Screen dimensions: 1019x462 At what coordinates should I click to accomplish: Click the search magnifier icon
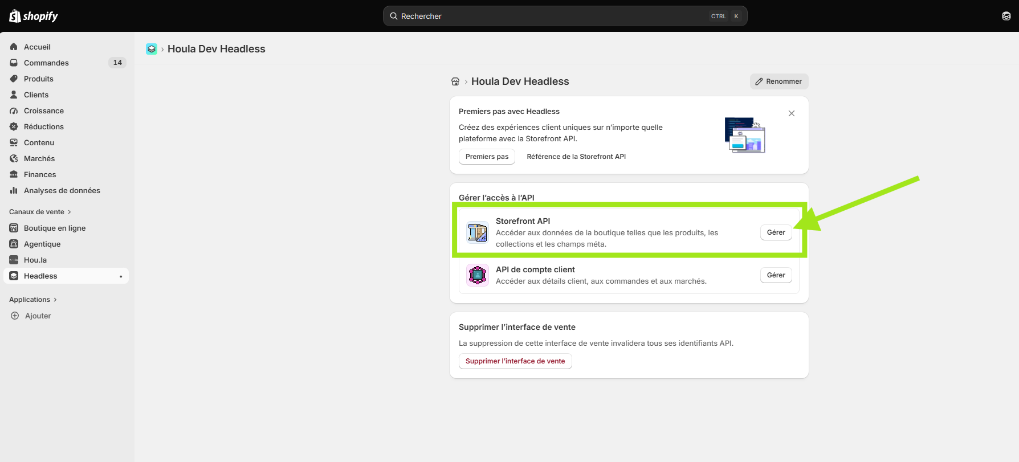[x=393, y=16]
